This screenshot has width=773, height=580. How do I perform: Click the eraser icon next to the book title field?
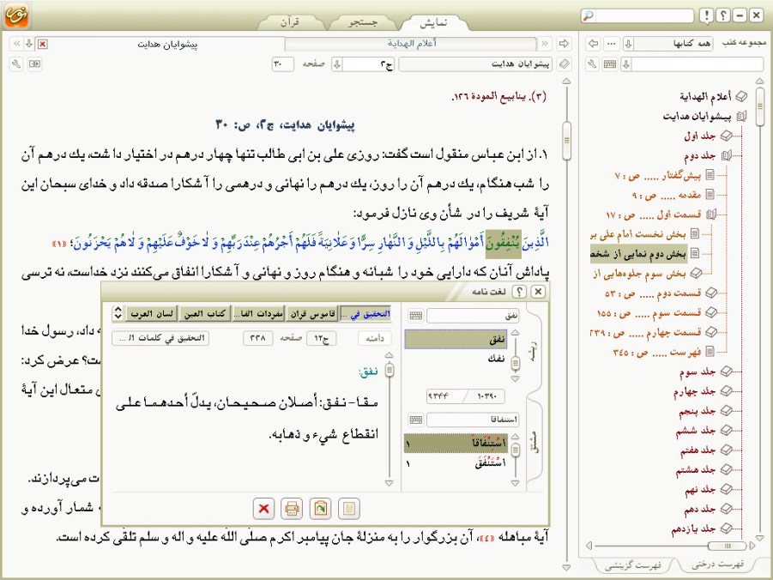click(564, 64)
